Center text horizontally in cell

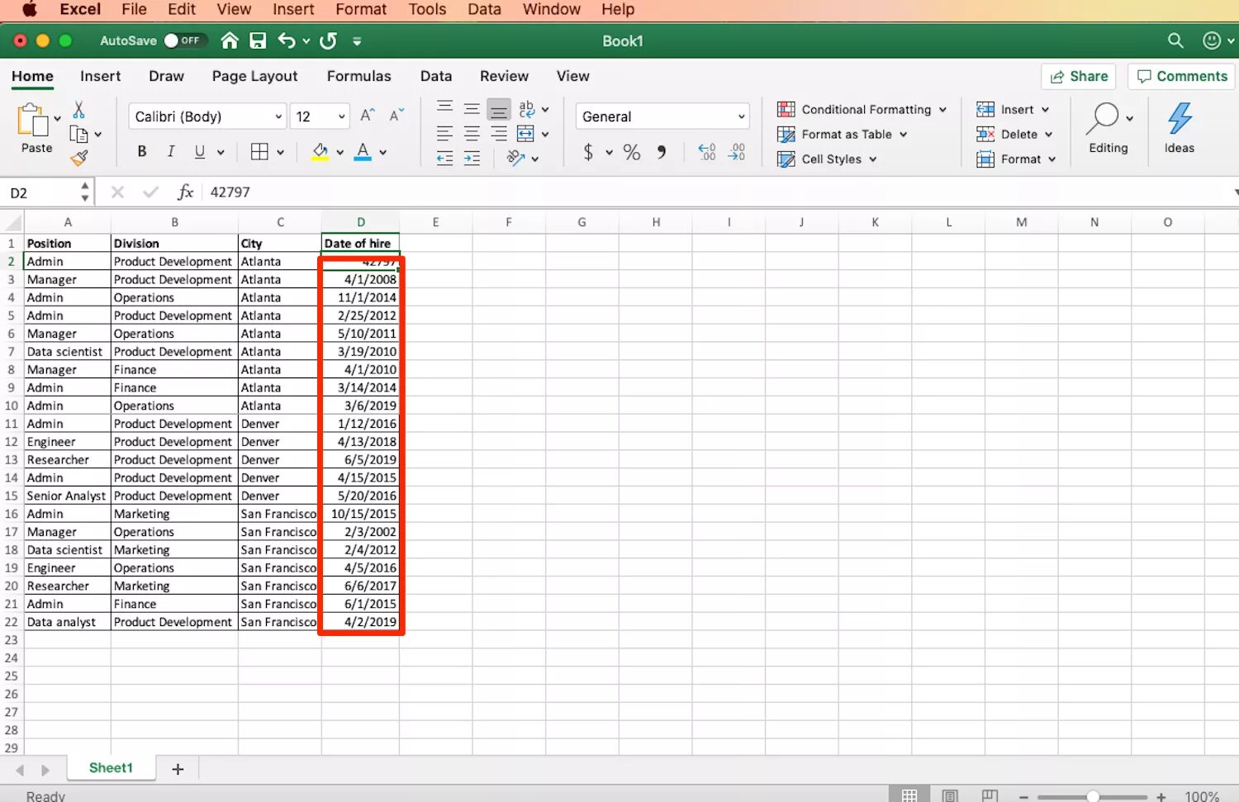[x=472, y=133]
